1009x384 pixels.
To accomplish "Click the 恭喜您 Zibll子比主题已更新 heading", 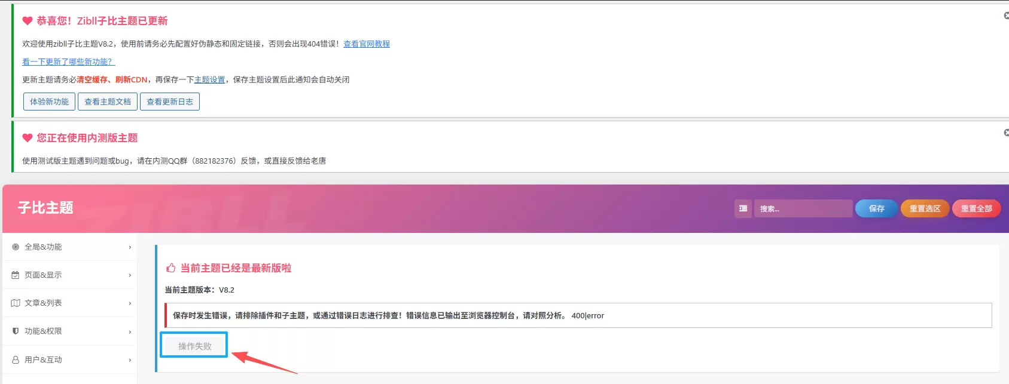I will pos(102,21).
